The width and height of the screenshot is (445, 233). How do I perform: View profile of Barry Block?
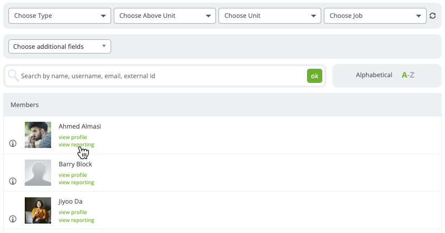(73, 175)
